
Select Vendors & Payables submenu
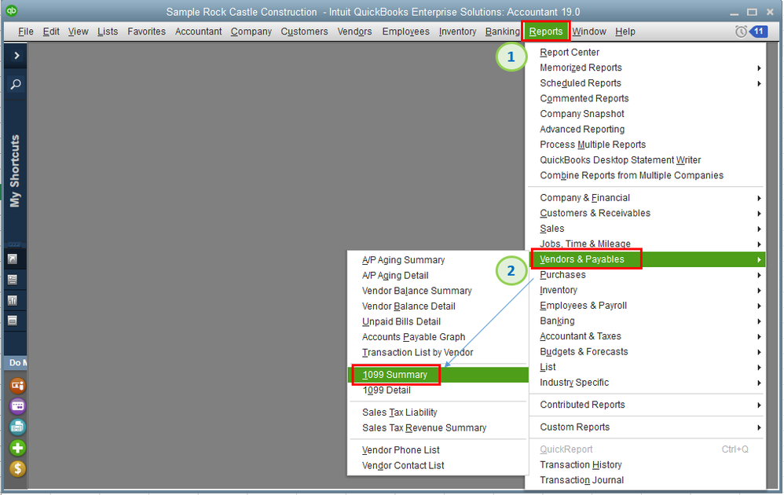[x=646, y=259]
